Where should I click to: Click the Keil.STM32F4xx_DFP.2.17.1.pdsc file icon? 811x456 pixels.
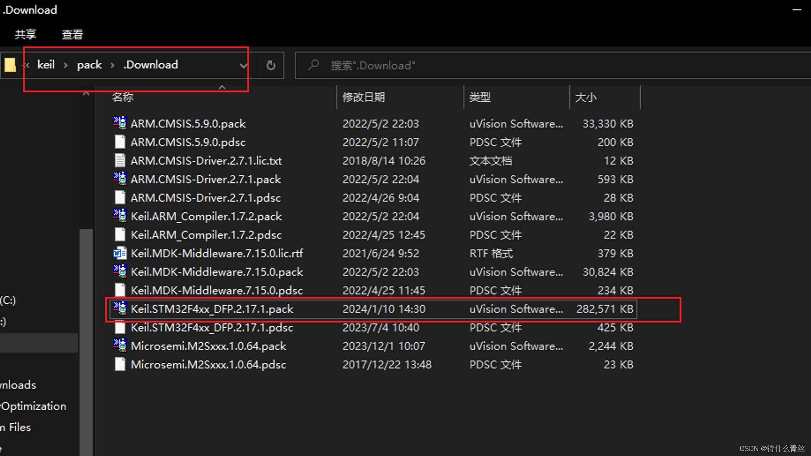click(120, 327)
